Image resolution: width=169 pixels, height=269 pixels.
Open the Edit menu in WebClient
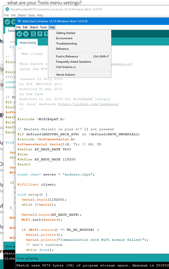[x=25, y=27]
